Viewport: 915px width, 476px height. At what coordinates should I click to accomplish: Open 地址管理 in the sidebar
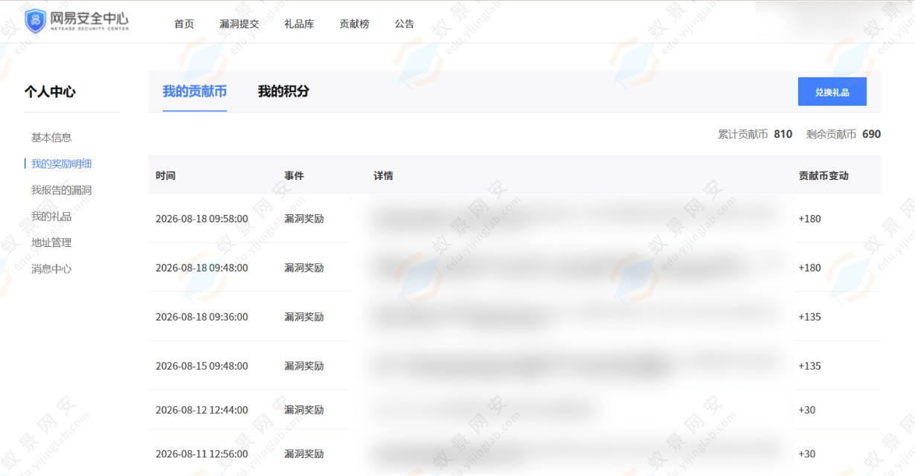point(51,242)
